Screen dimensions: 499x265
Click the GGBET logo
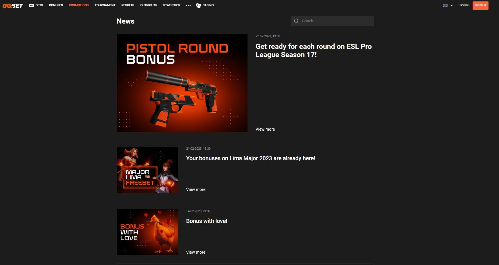click(x=13, y=5)
